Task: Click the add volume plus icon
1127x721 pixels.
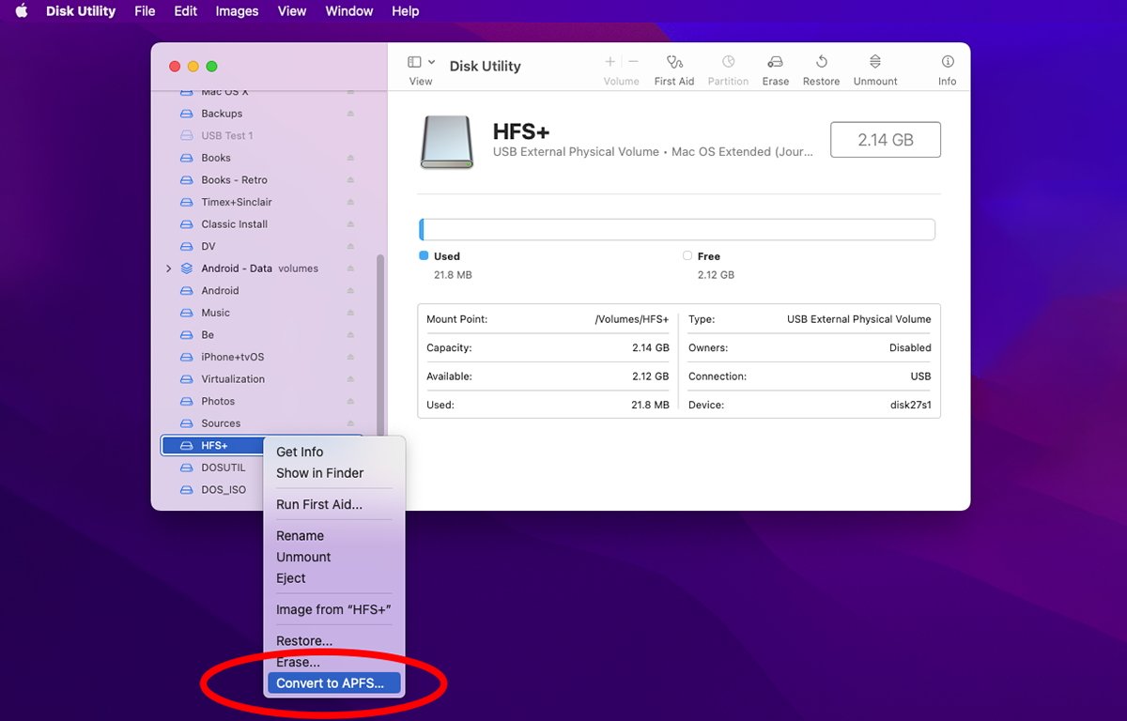Action: (610, 62)
